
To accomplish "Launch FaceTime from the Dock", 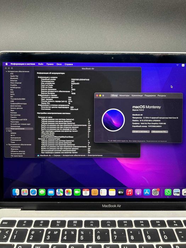I will 77,192.
